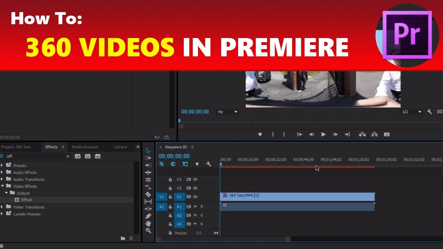Collapse the Distort folder
Viewport: 443px width, 249px height.
[6, 193]
